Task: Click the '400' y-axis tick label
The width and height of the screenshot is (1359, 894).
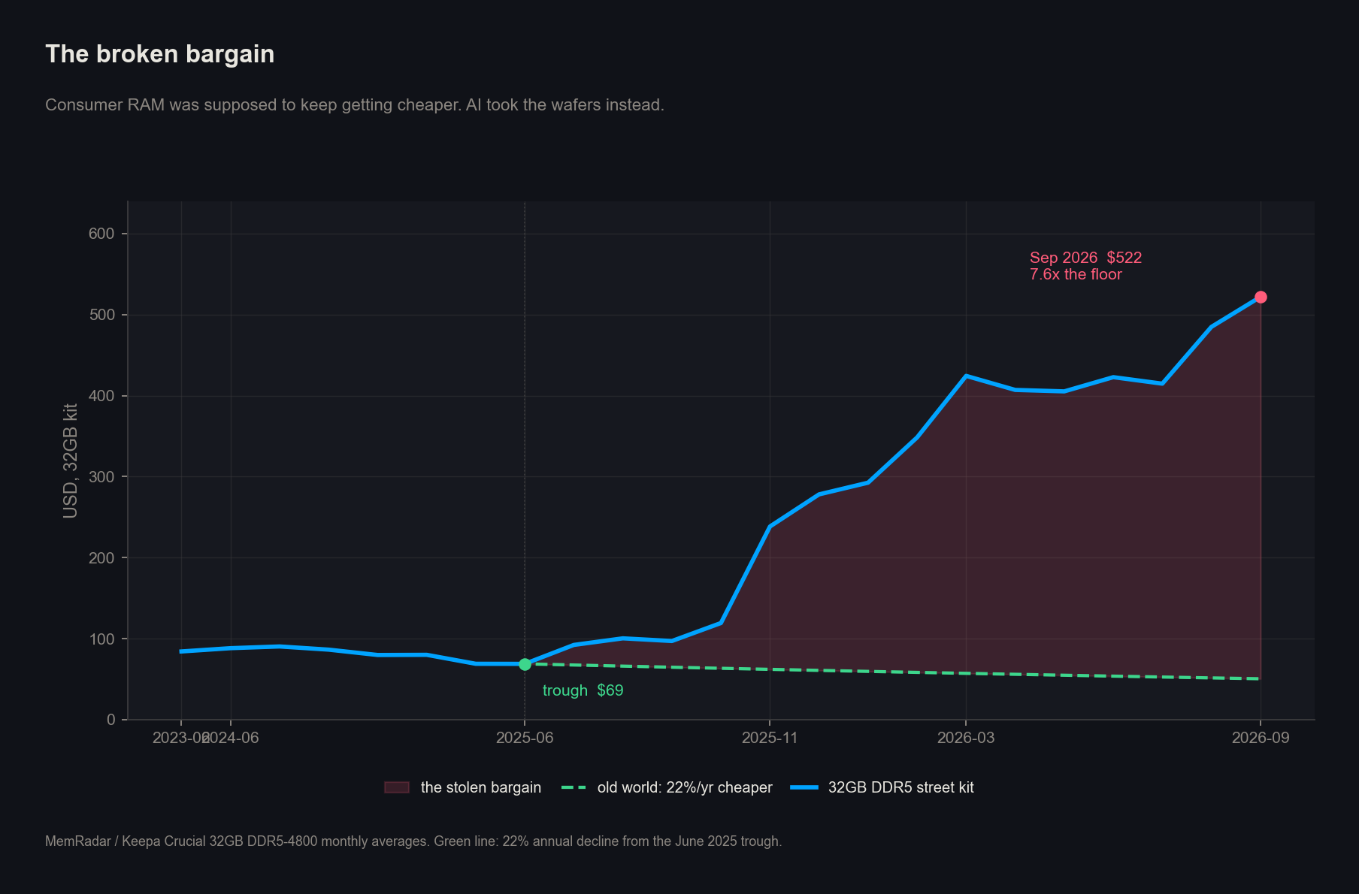Action: click(101, 396)
